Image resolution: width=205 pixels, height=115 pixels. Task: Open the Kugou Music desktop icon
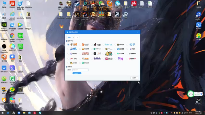199,26
